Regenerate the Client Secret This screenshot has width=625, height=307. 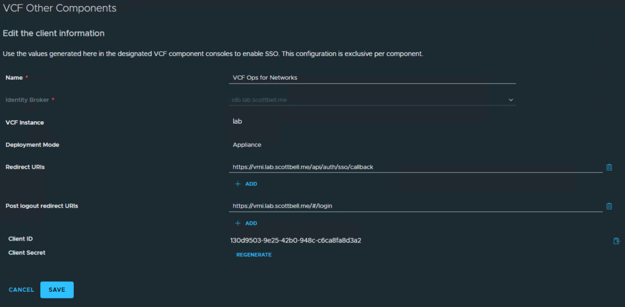(254, 255)
